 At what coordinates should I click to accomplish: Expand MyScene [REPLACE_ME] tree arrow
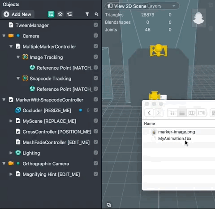11,121
